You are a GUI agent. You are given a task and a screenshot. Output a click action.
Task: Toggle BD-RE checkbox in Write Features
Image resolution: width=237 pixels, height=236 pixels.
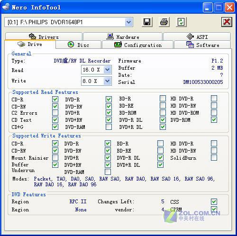160,150
